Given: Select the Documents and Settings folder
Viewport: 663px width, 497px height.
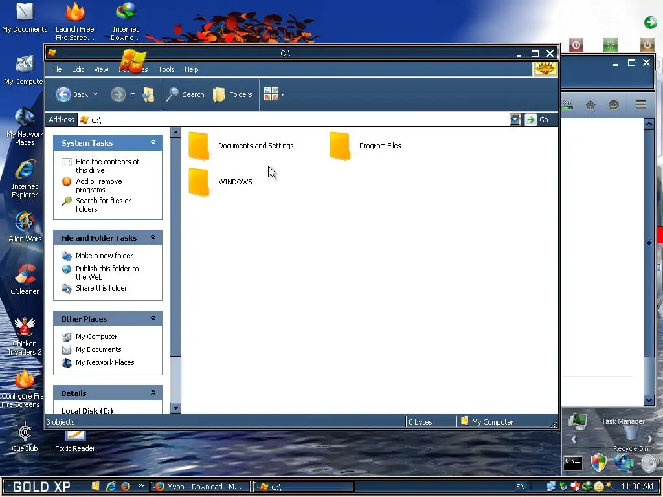Looking at the screenshot, I should pyautogui.click(x=241, y=146).
